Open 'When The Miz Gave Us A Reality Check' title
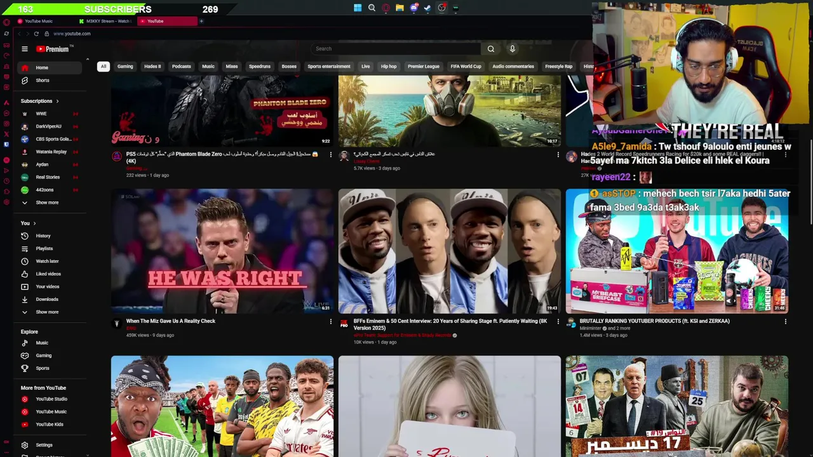The height and width of the screenshot is (457, 813). pyautogui.click(x=171, y=321)
